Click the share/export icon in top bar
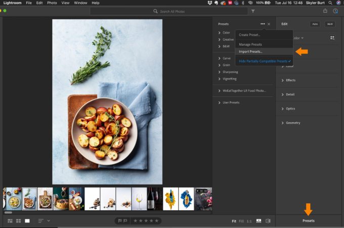This screenshot has width=344, height=228. (x=325, y=11)
